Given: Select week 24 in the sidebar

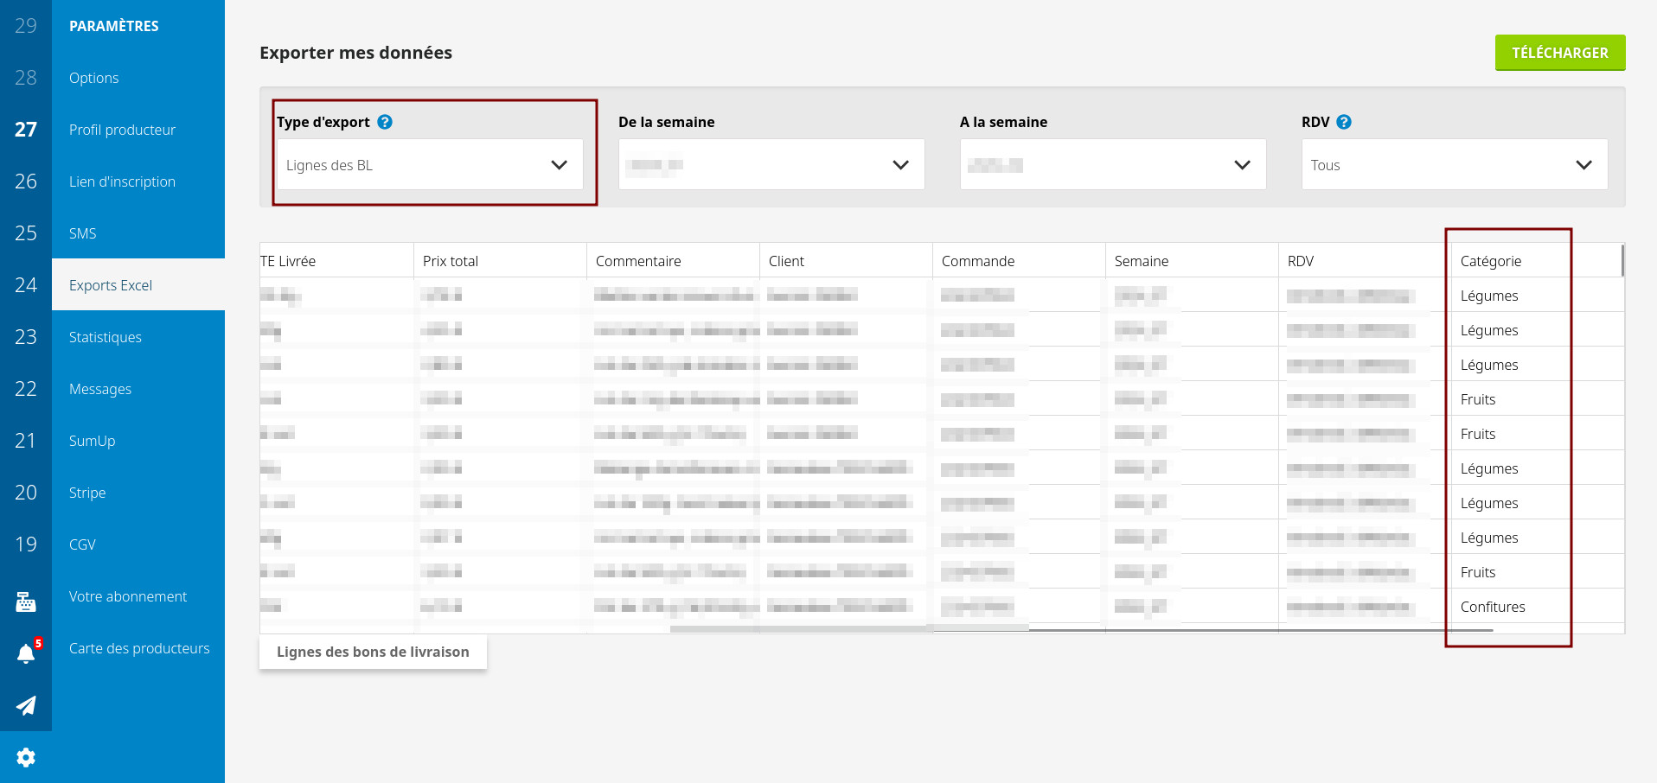Looking at the screenshot, I should click(26, 285).
